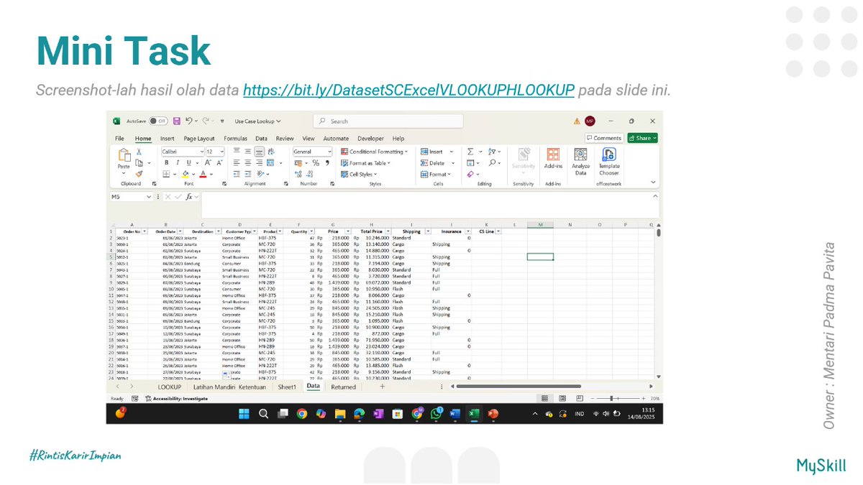Click the Save icon in title bar
The height and width of the screenshot is (485, 863).
(x=177, y=121)
